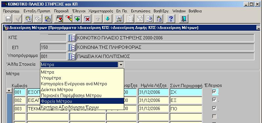Screen dimensions: 262x123
Task: Click the red X delete record icon
Action: point(87,19)
